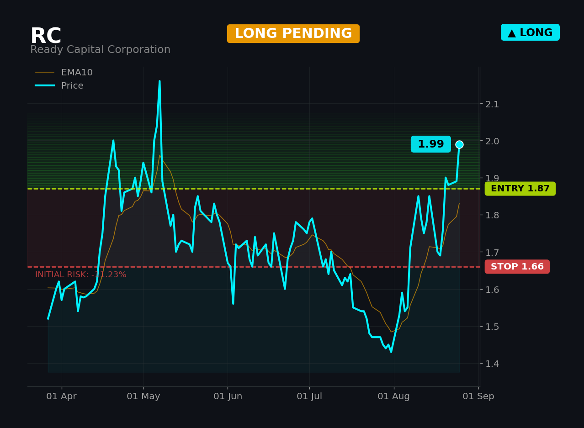The height and width of the screenshot is (428, 584).
Task: Click the Price legend line swatch
Action: click(x=45, y=86)
